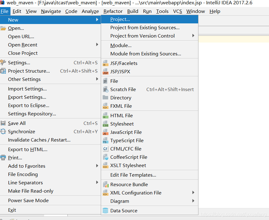The image size is (269, 220).
Task: Expand the New submenu arrow
Action: tap(97, 19)
